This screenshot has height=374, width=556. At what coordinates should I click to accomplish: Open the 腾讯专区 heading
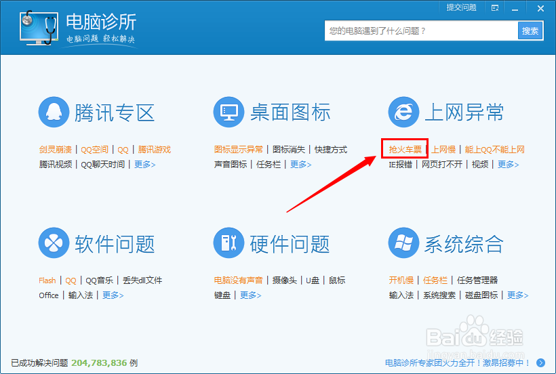point(115,113)
